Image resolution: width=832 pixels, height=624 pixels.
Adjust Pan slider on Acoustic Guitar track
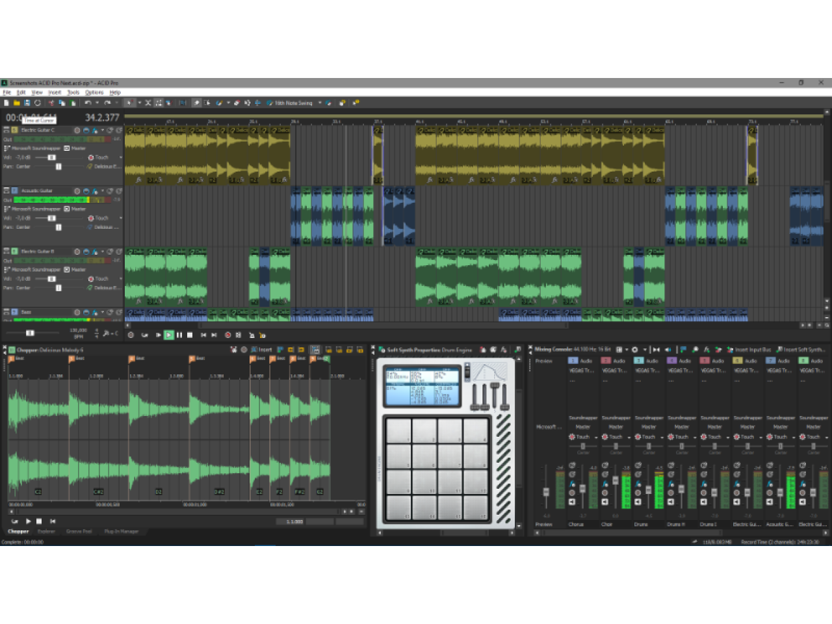coord(58,227)
